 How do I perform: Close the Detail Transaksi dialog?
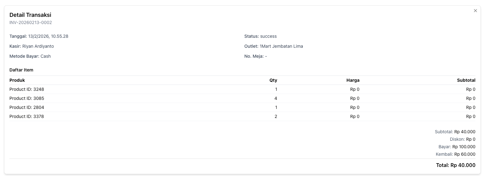475,11
